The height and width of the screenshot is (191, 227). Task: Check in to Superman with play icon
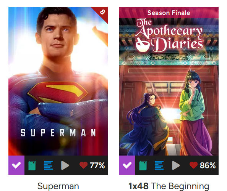tap(65, 165)
